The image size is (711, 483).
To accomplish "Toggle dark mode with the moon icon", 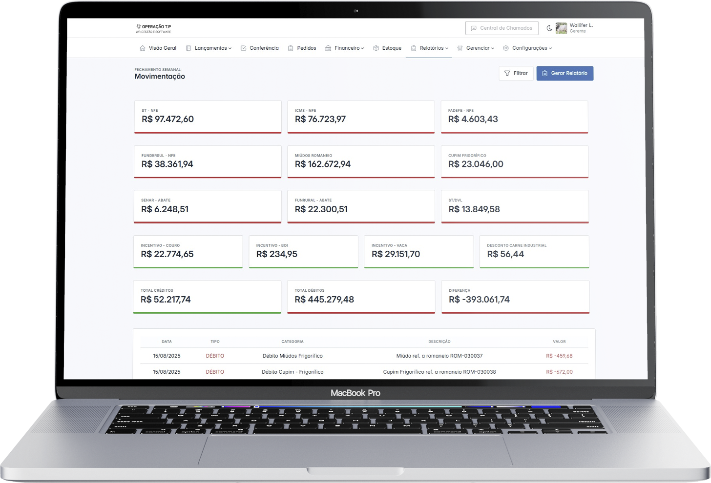I will (x=549, y=28).
